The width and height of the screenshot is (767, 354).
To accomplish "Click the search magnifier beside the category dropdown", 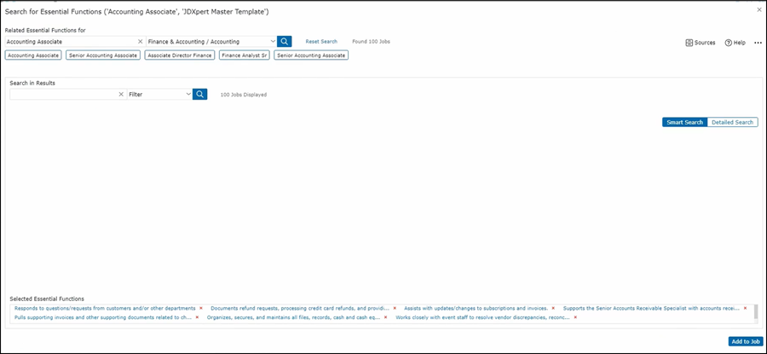I will pyautogui.click(x=285, y=41).
